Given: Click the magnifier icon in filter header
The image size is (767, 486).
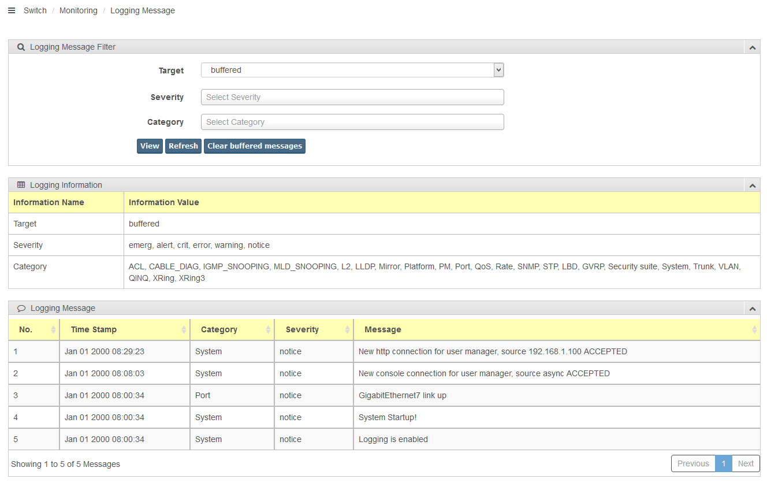Looking at the screenshot, I should [21, 47].
